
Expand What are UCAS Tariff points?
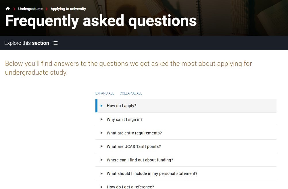tap(134, 146)
